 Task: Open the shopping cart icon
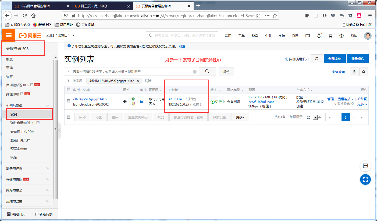330,35
